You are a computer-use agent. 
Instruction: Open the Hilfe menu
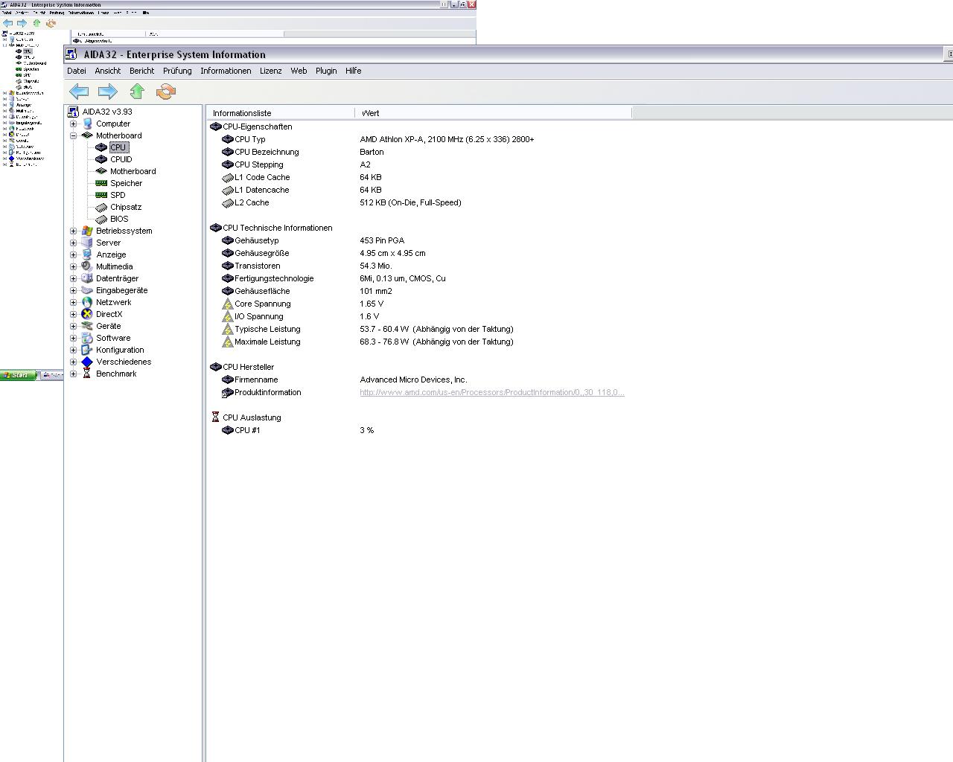click(354, 71)
